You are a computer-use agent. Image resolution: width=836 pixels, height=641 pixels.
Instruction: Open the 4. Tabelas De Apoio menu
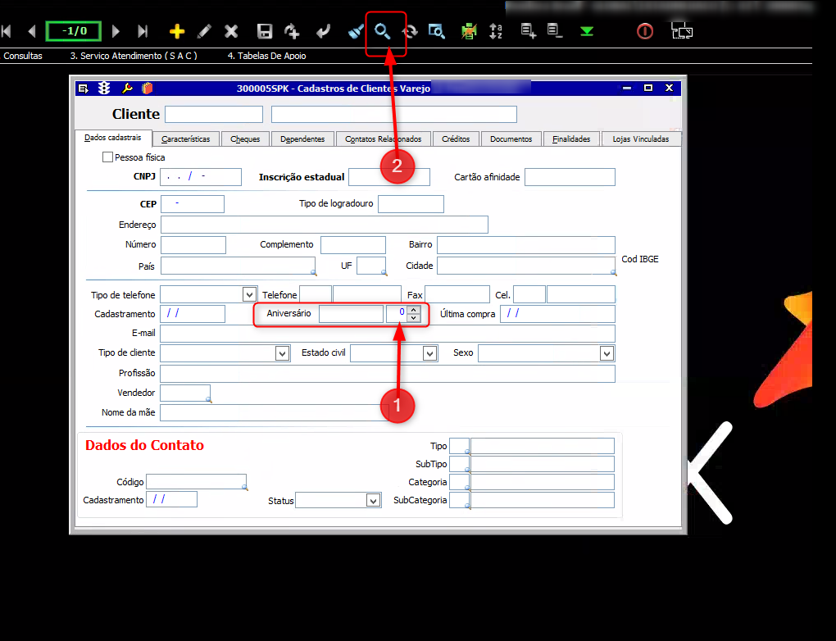(266, 56)
